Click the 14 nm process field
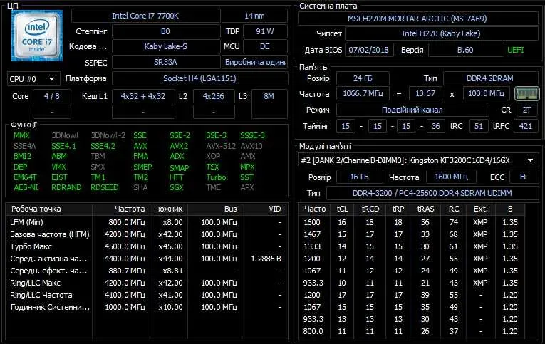Screen dimensions: 545x344 point(254,16)
